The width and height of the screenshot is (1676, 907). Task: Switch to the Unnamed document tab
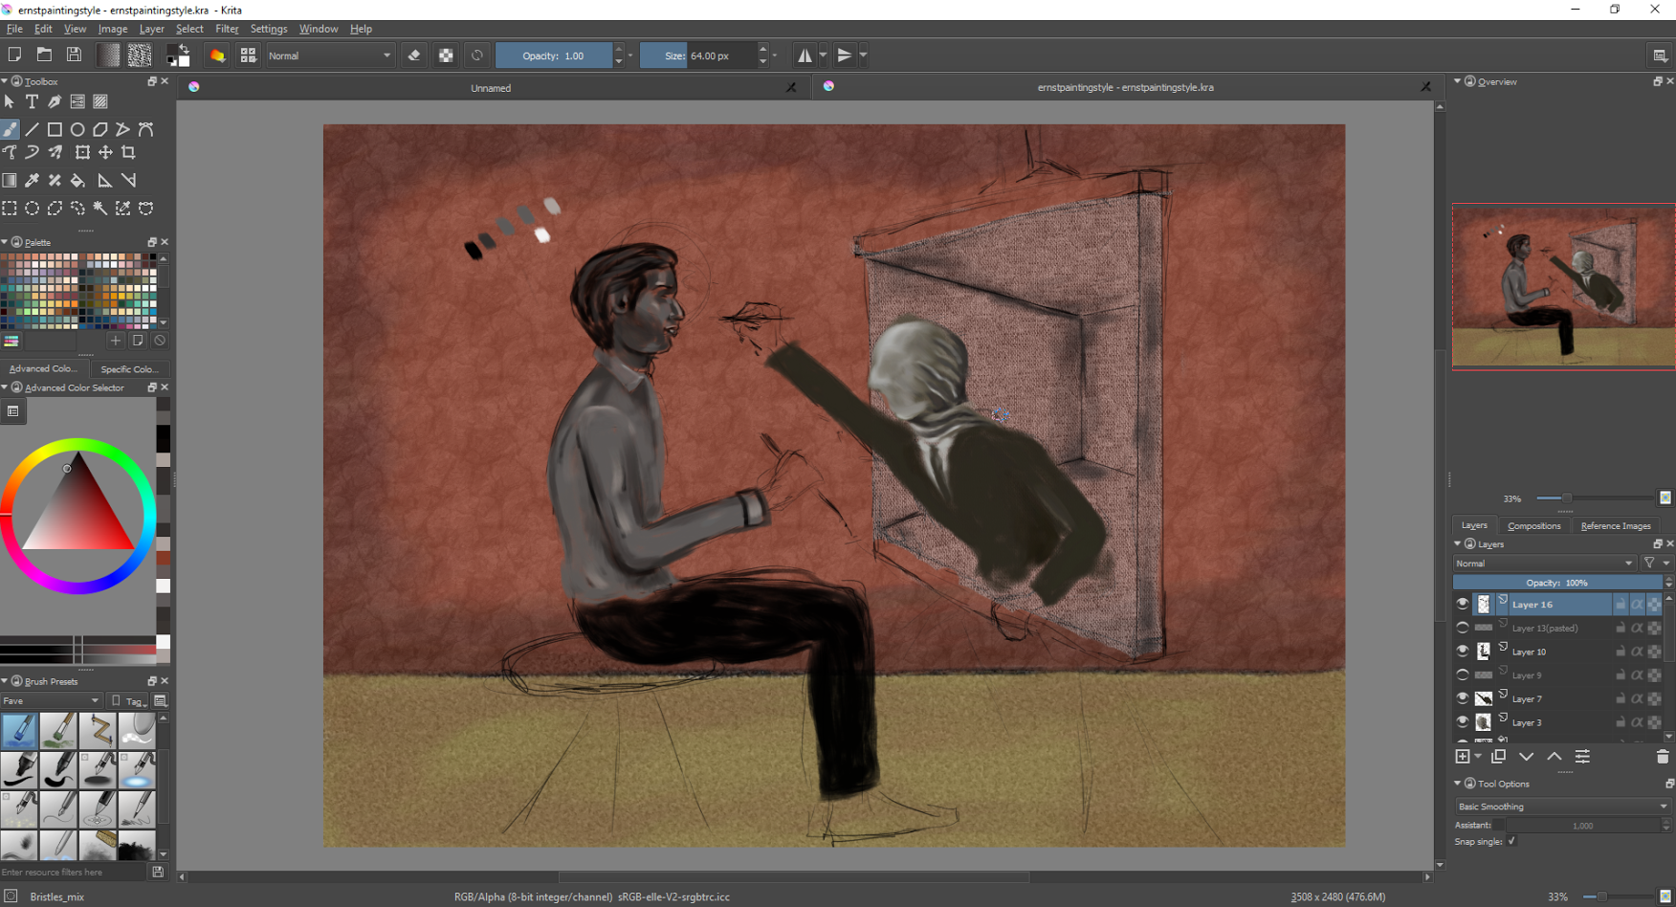(x=491, y=87)
